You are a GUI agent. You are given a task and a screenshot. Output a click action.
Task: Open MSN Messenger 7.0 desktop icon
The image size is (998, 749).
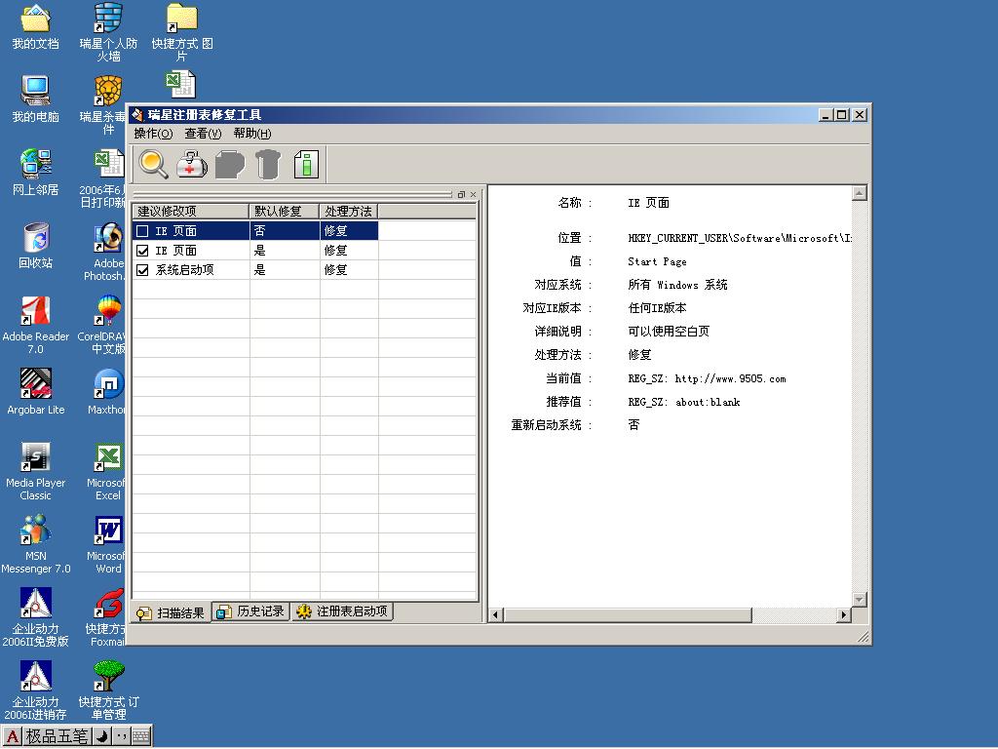pyautogui.click(x=36, y=544)
